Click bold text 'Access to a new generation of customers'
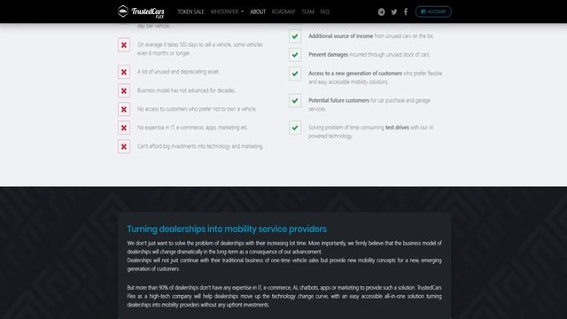Image resolution: width=567 pixels, height=319 pixels. [355, 73]
